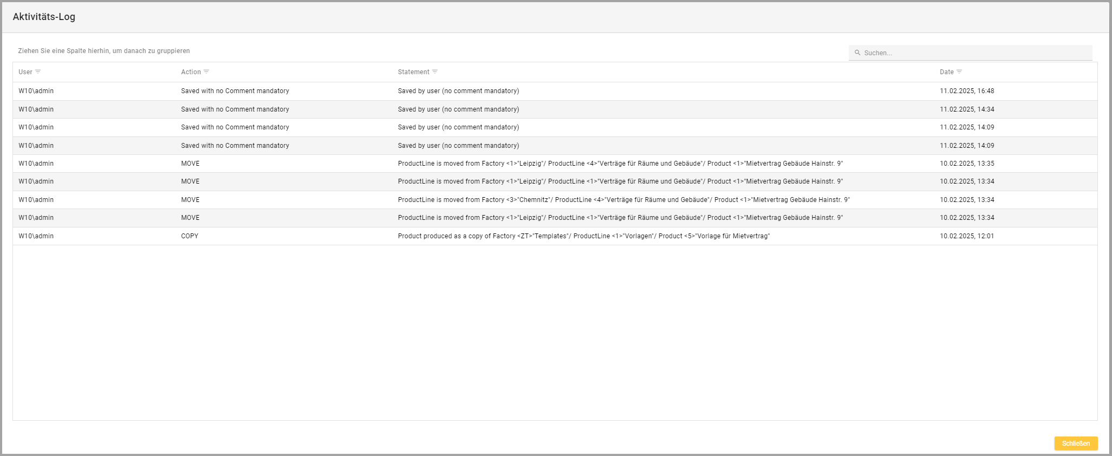Click the Aktivitäts-Log dialog title
This screenshot has height=456, width=1112.
[x=44, y=17]
